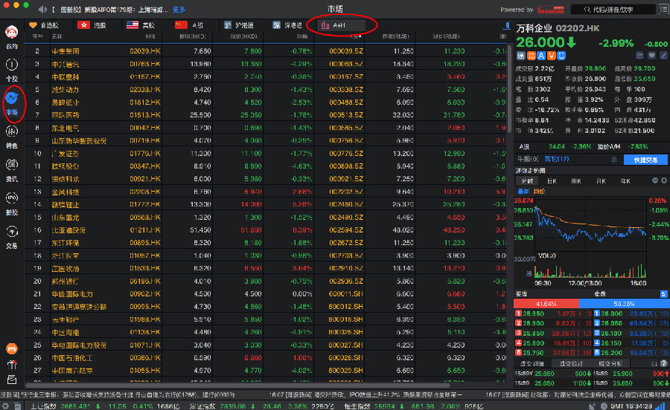Select the 金风科技 stock row

[x=267, y=192]
